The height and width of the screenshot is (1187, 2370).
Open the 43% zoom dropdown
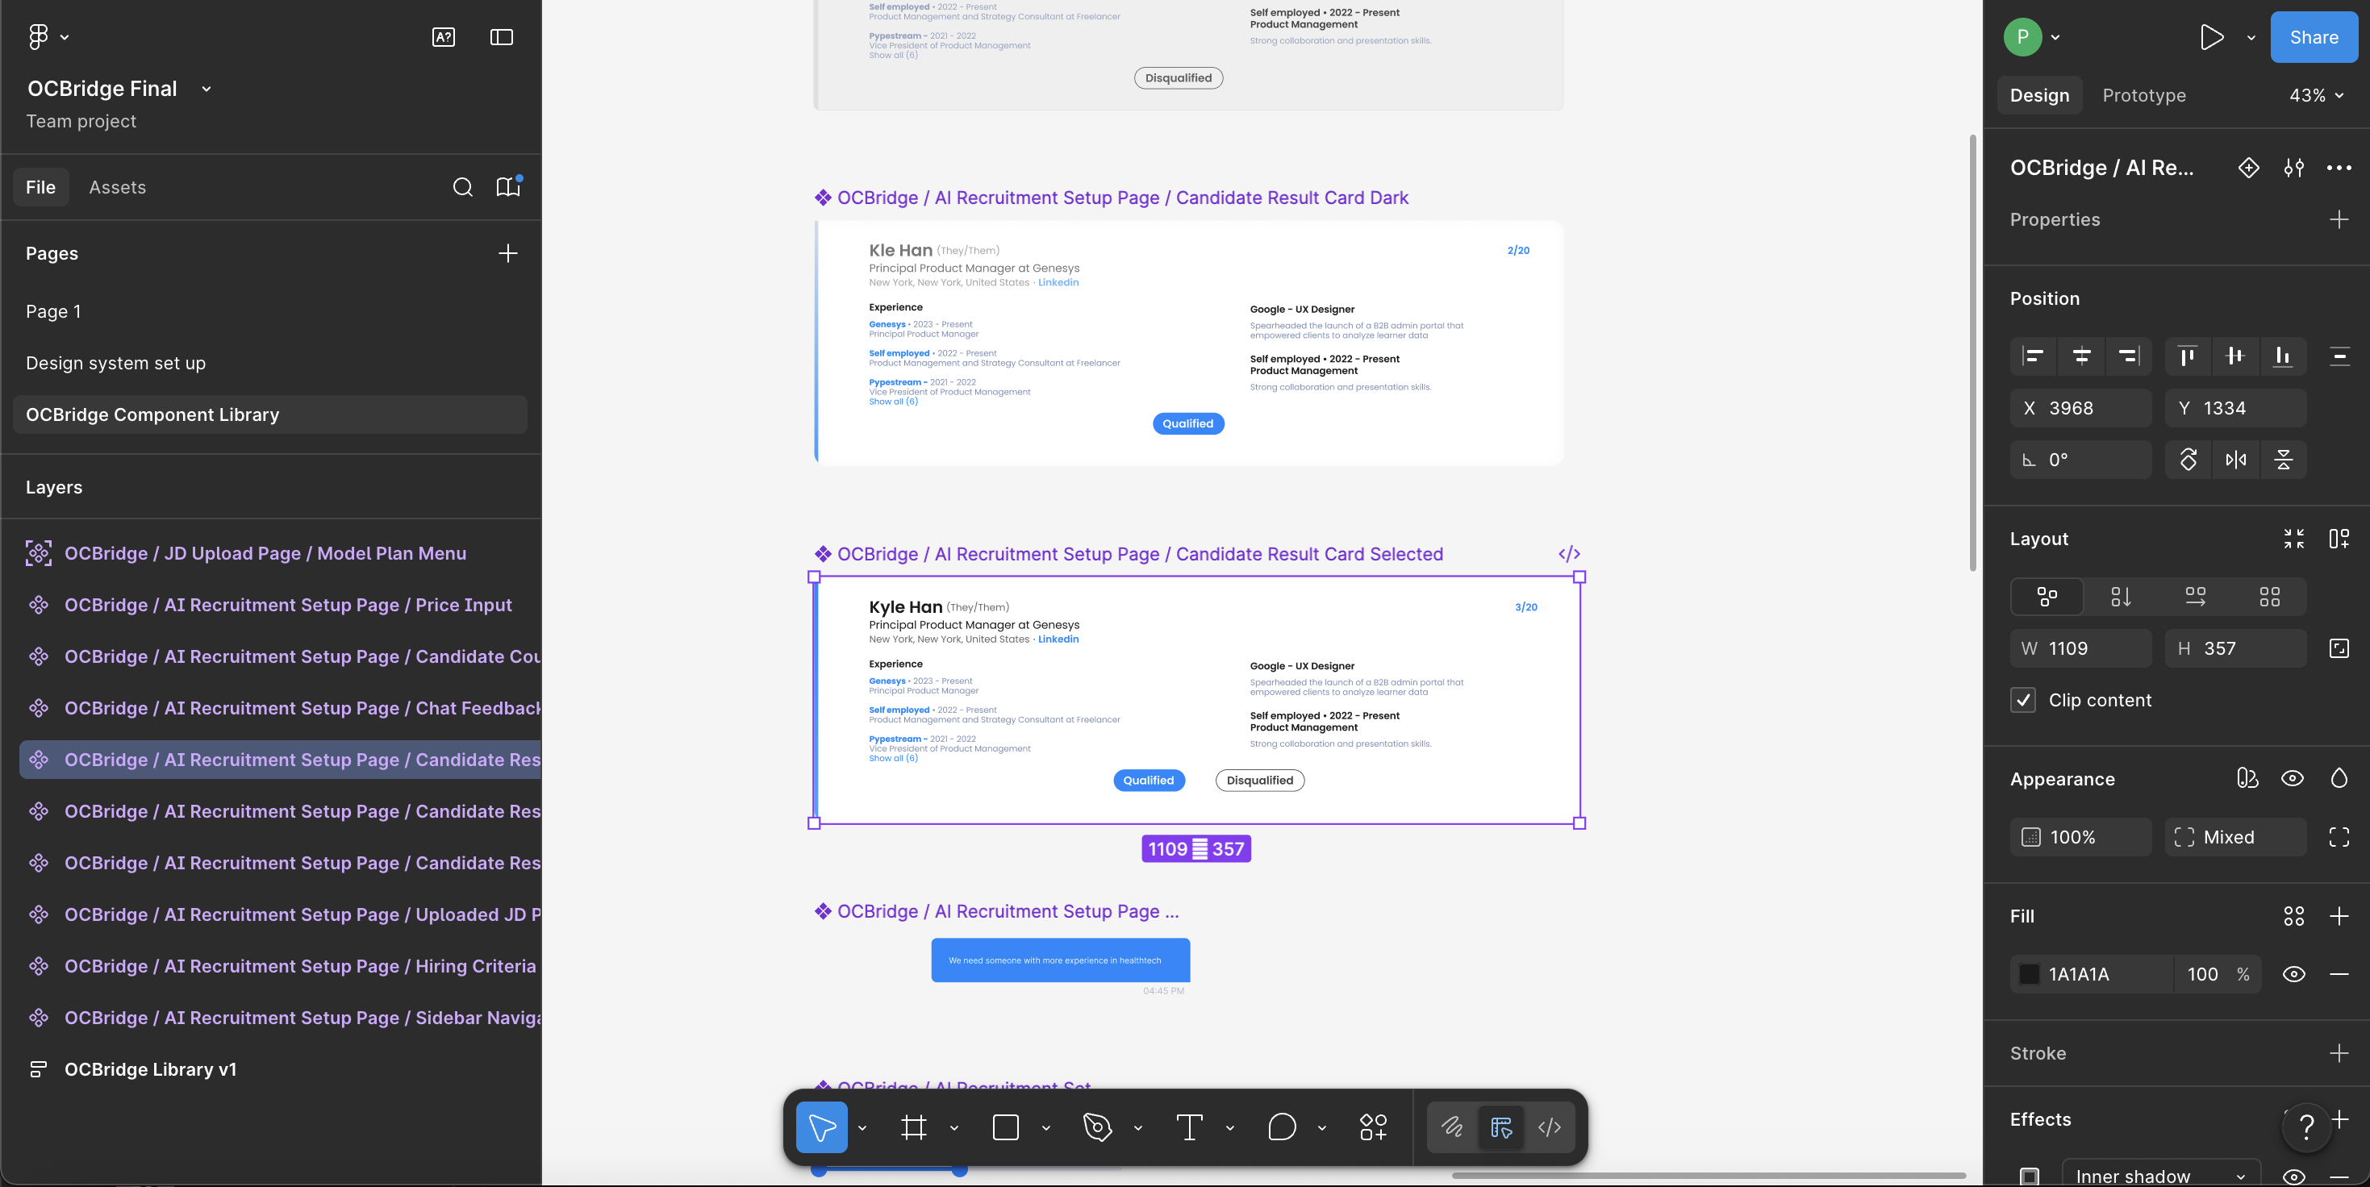[2316, 96]
